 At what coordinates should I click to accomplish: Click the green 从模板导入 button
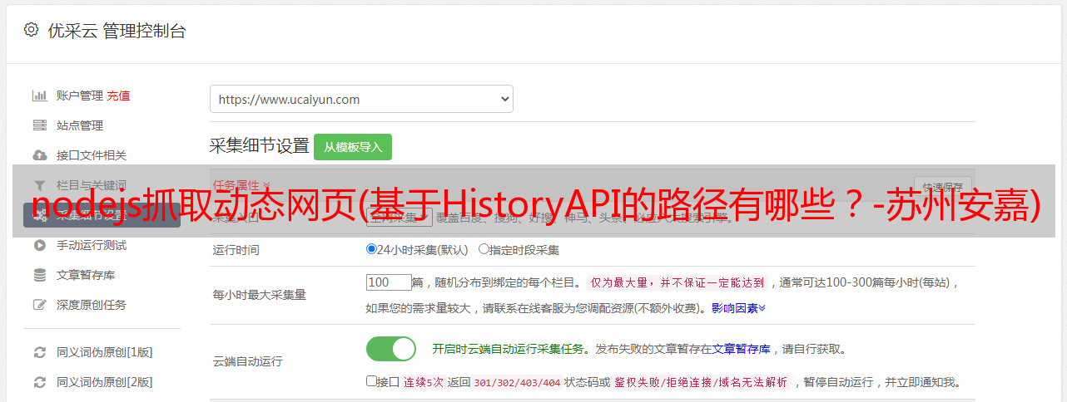353,147
